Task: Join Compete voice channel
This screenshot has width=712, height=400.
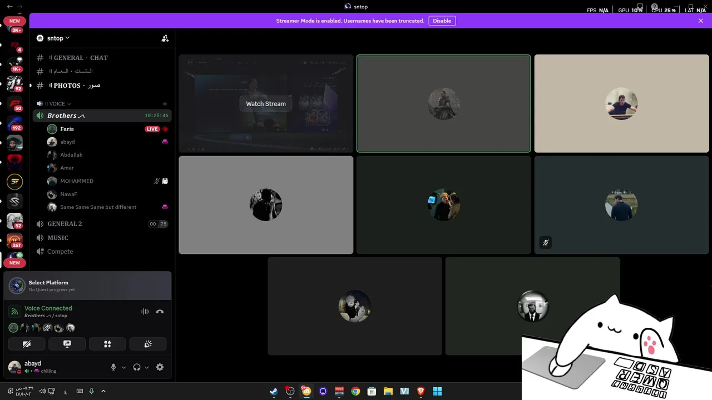Action: coord(102,252)
